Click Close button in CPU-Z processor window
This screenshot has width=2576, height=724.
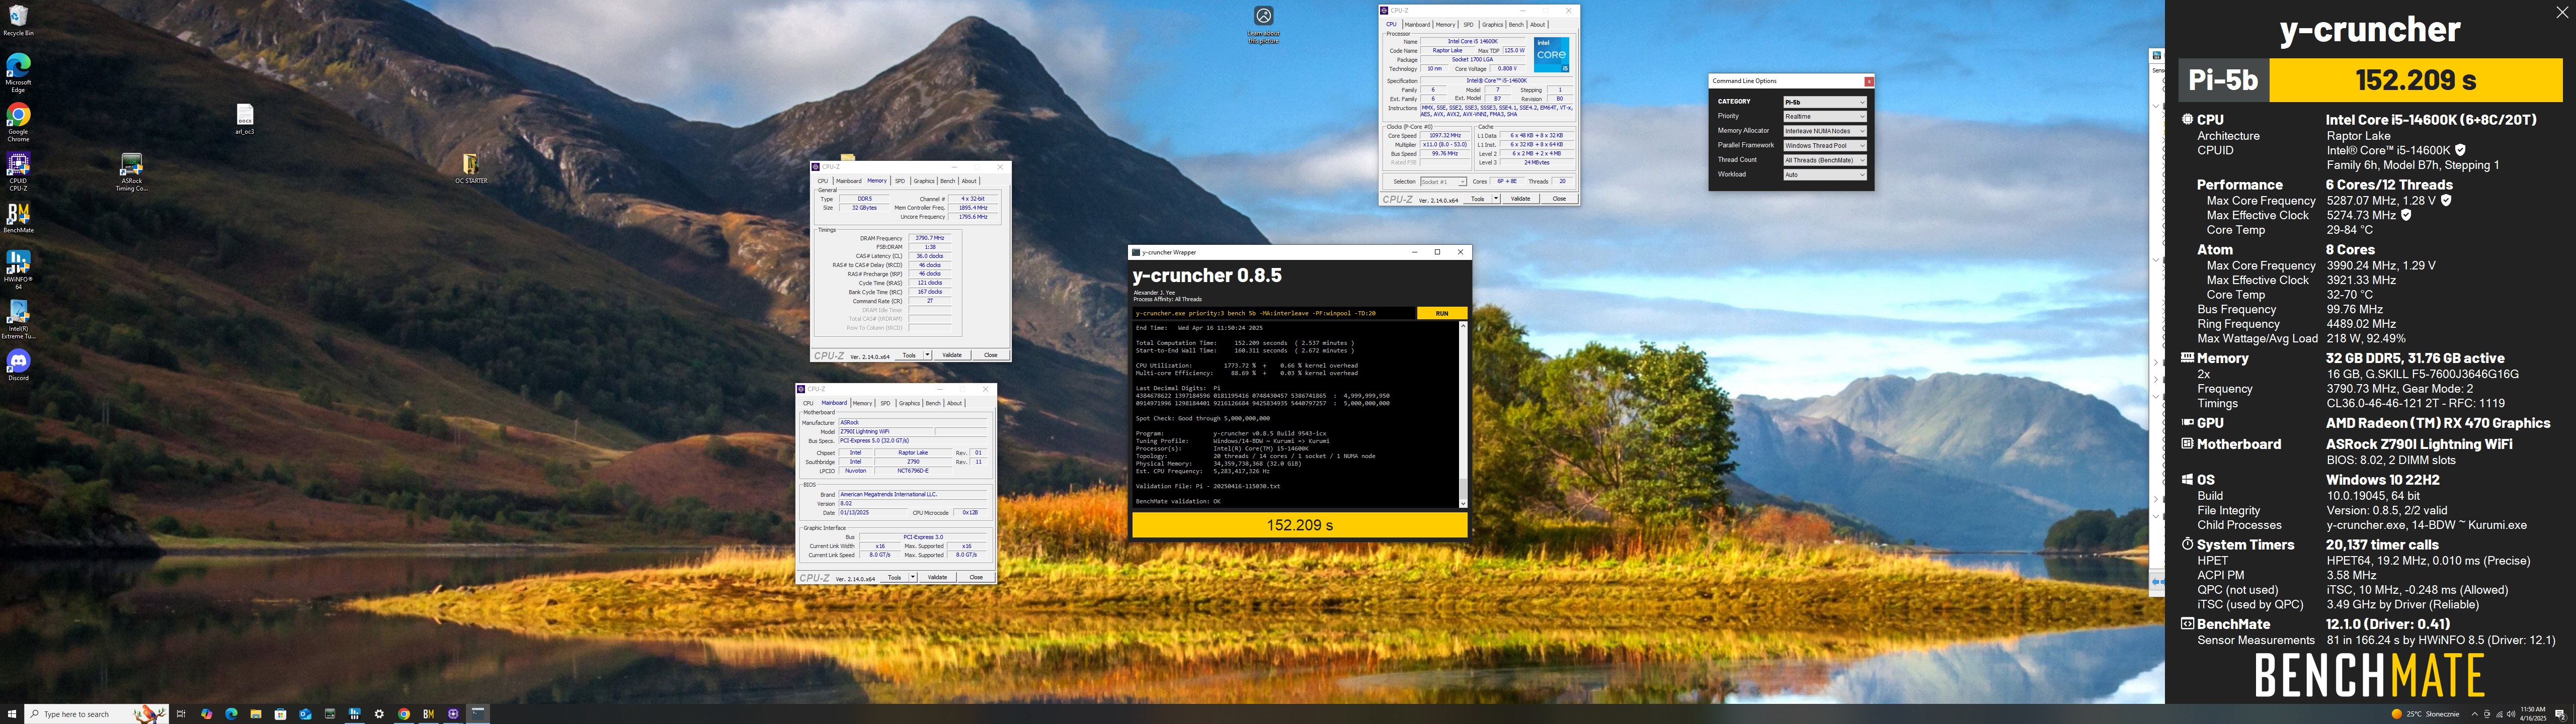click(1559, 199)
